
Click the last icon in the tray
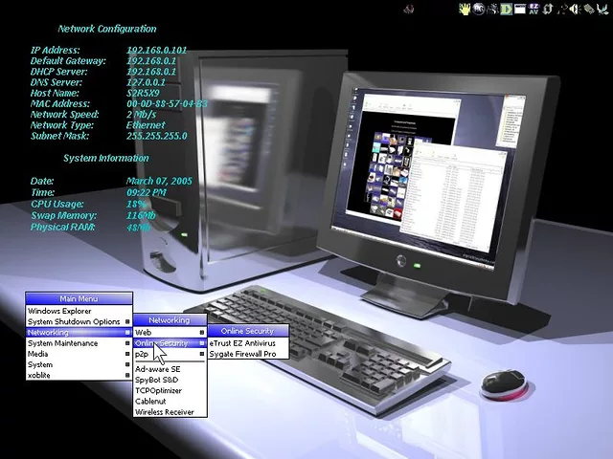tap(603, 9)
